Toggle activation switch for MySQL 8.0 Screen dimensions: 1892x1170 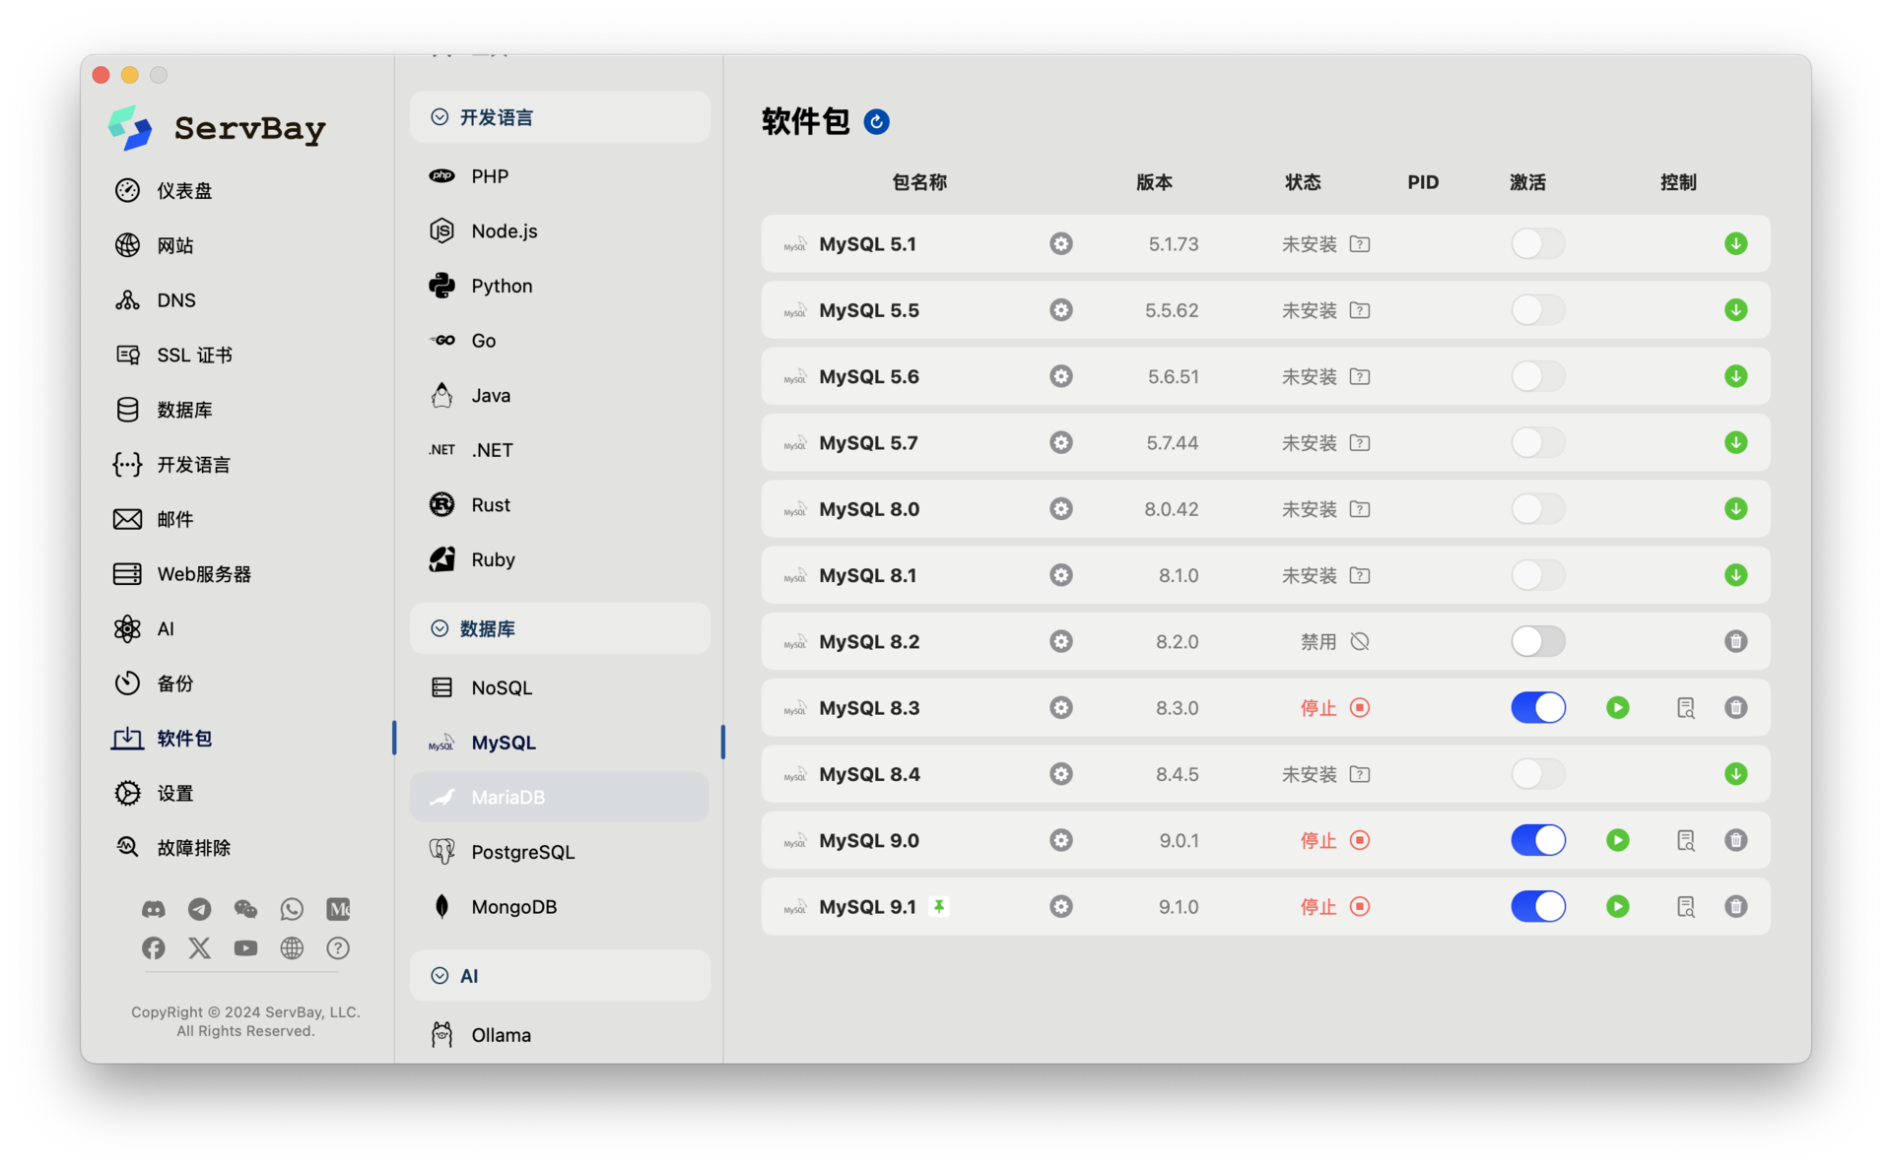click(1537, 509)
